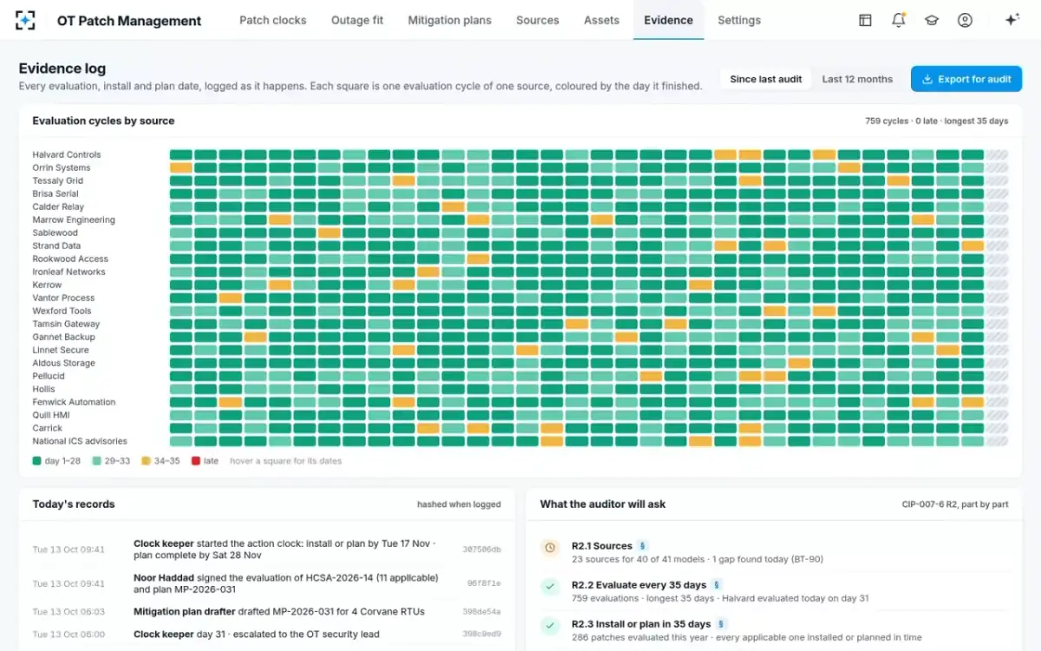The width and height of the screenshot is (1041, 651).
Task: Click the hatched last square in Halvard Controls row
Action: (x=998, y=155)
